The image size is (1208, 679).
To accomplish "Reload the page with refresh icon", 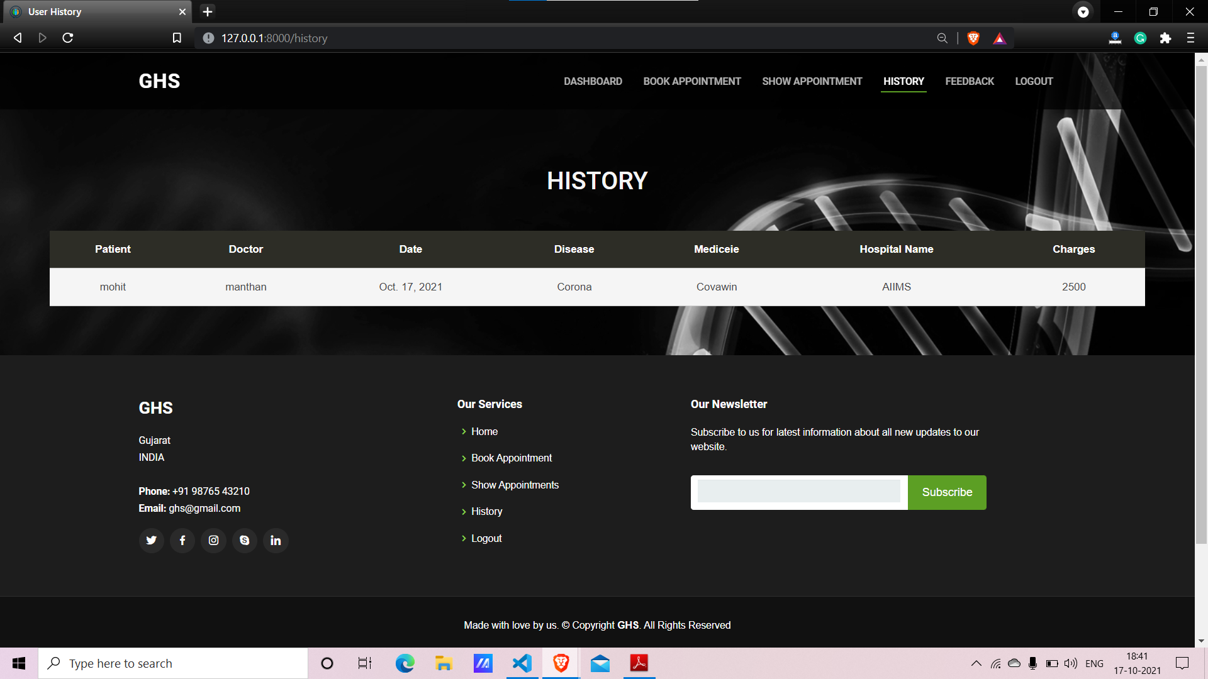I will tap(68, 38).
